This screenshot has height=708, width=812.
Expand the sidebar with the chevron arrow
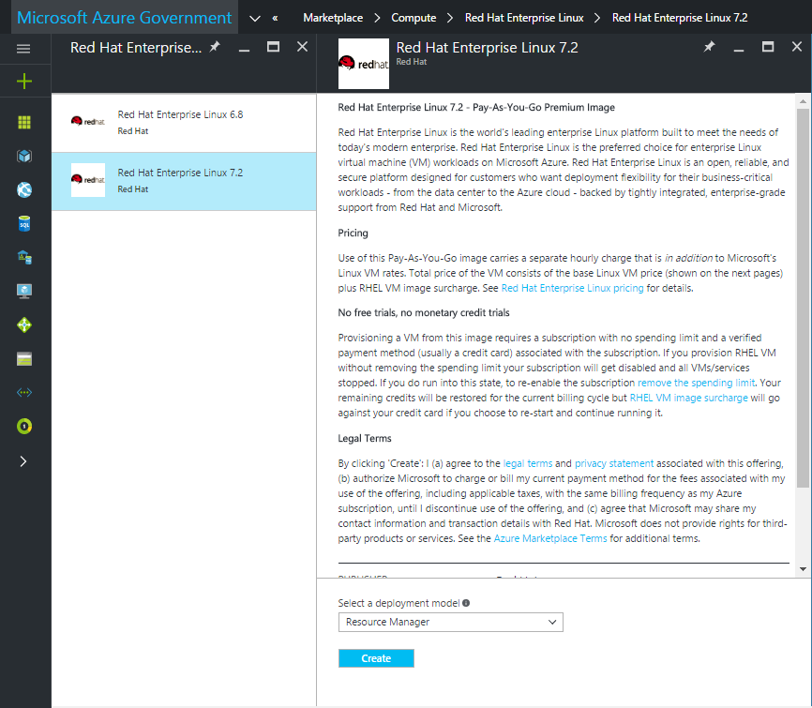point(24,459)
